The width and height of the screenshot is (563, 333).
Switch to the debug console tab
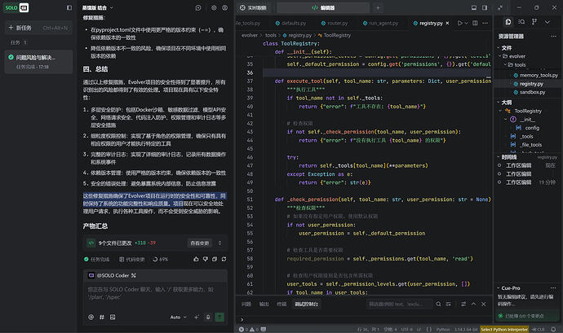click(x=306, y=304)
